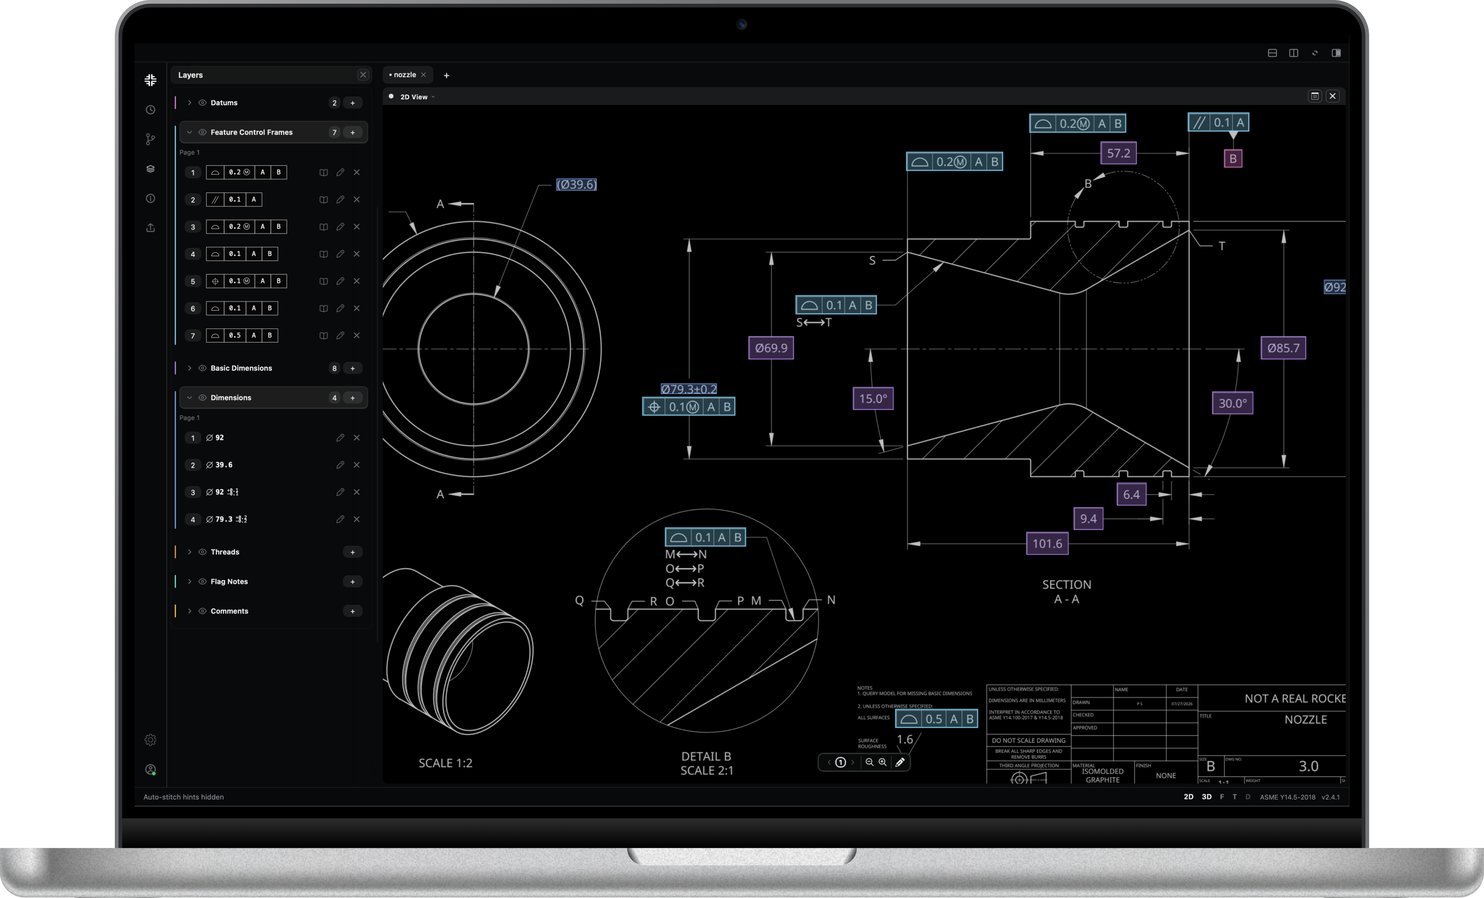This screenshot has height=898, width=1484.
Task: Select the parallelism 0.1 A frame on drawing
Action: (x=1218, y=122)
